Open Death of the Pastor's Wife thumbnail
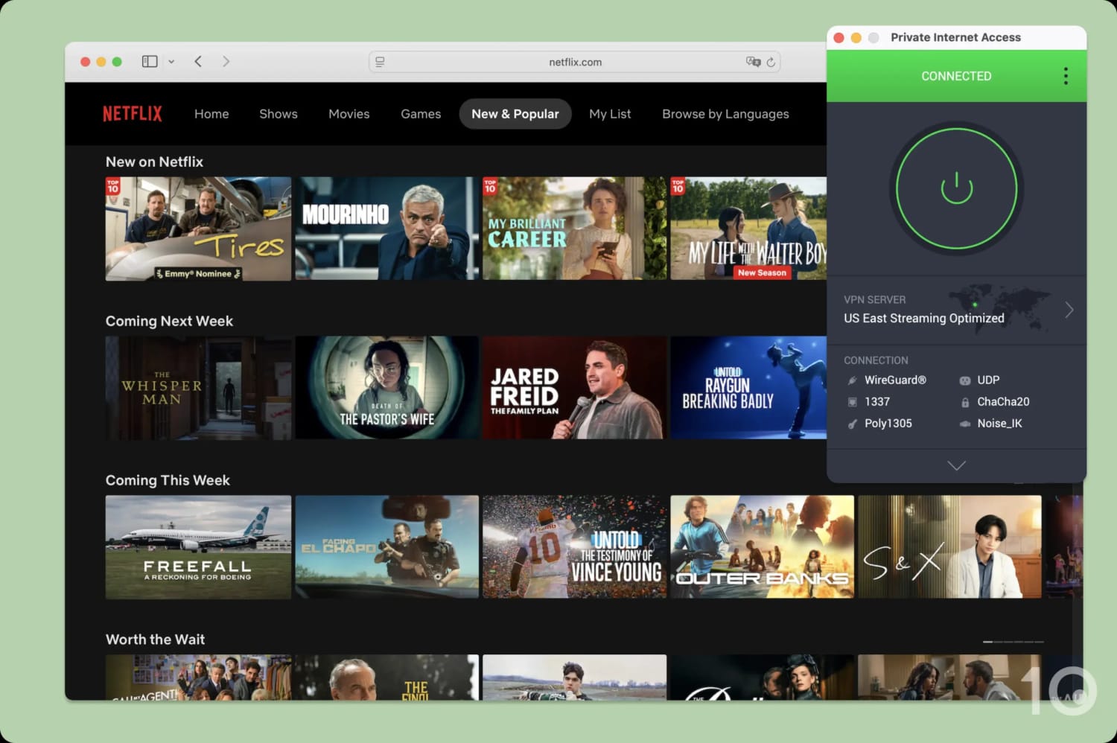The image size is (1117, 743). (x=387, y=388)
